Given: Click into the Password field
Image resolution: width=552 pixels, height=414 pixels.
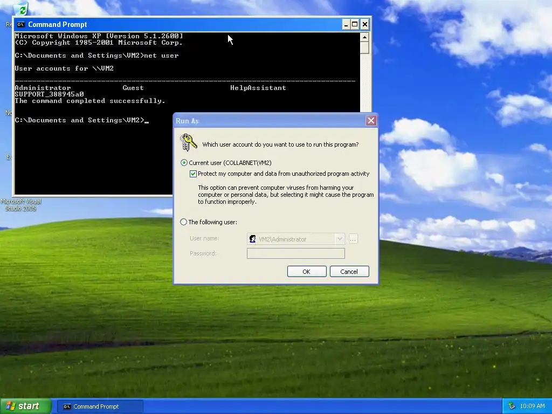Looking at the screenshot, I should (296, 253).
